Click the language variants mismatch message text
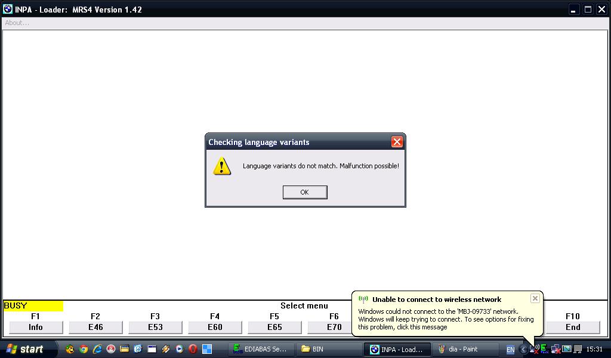 click(x=320, y=165)
